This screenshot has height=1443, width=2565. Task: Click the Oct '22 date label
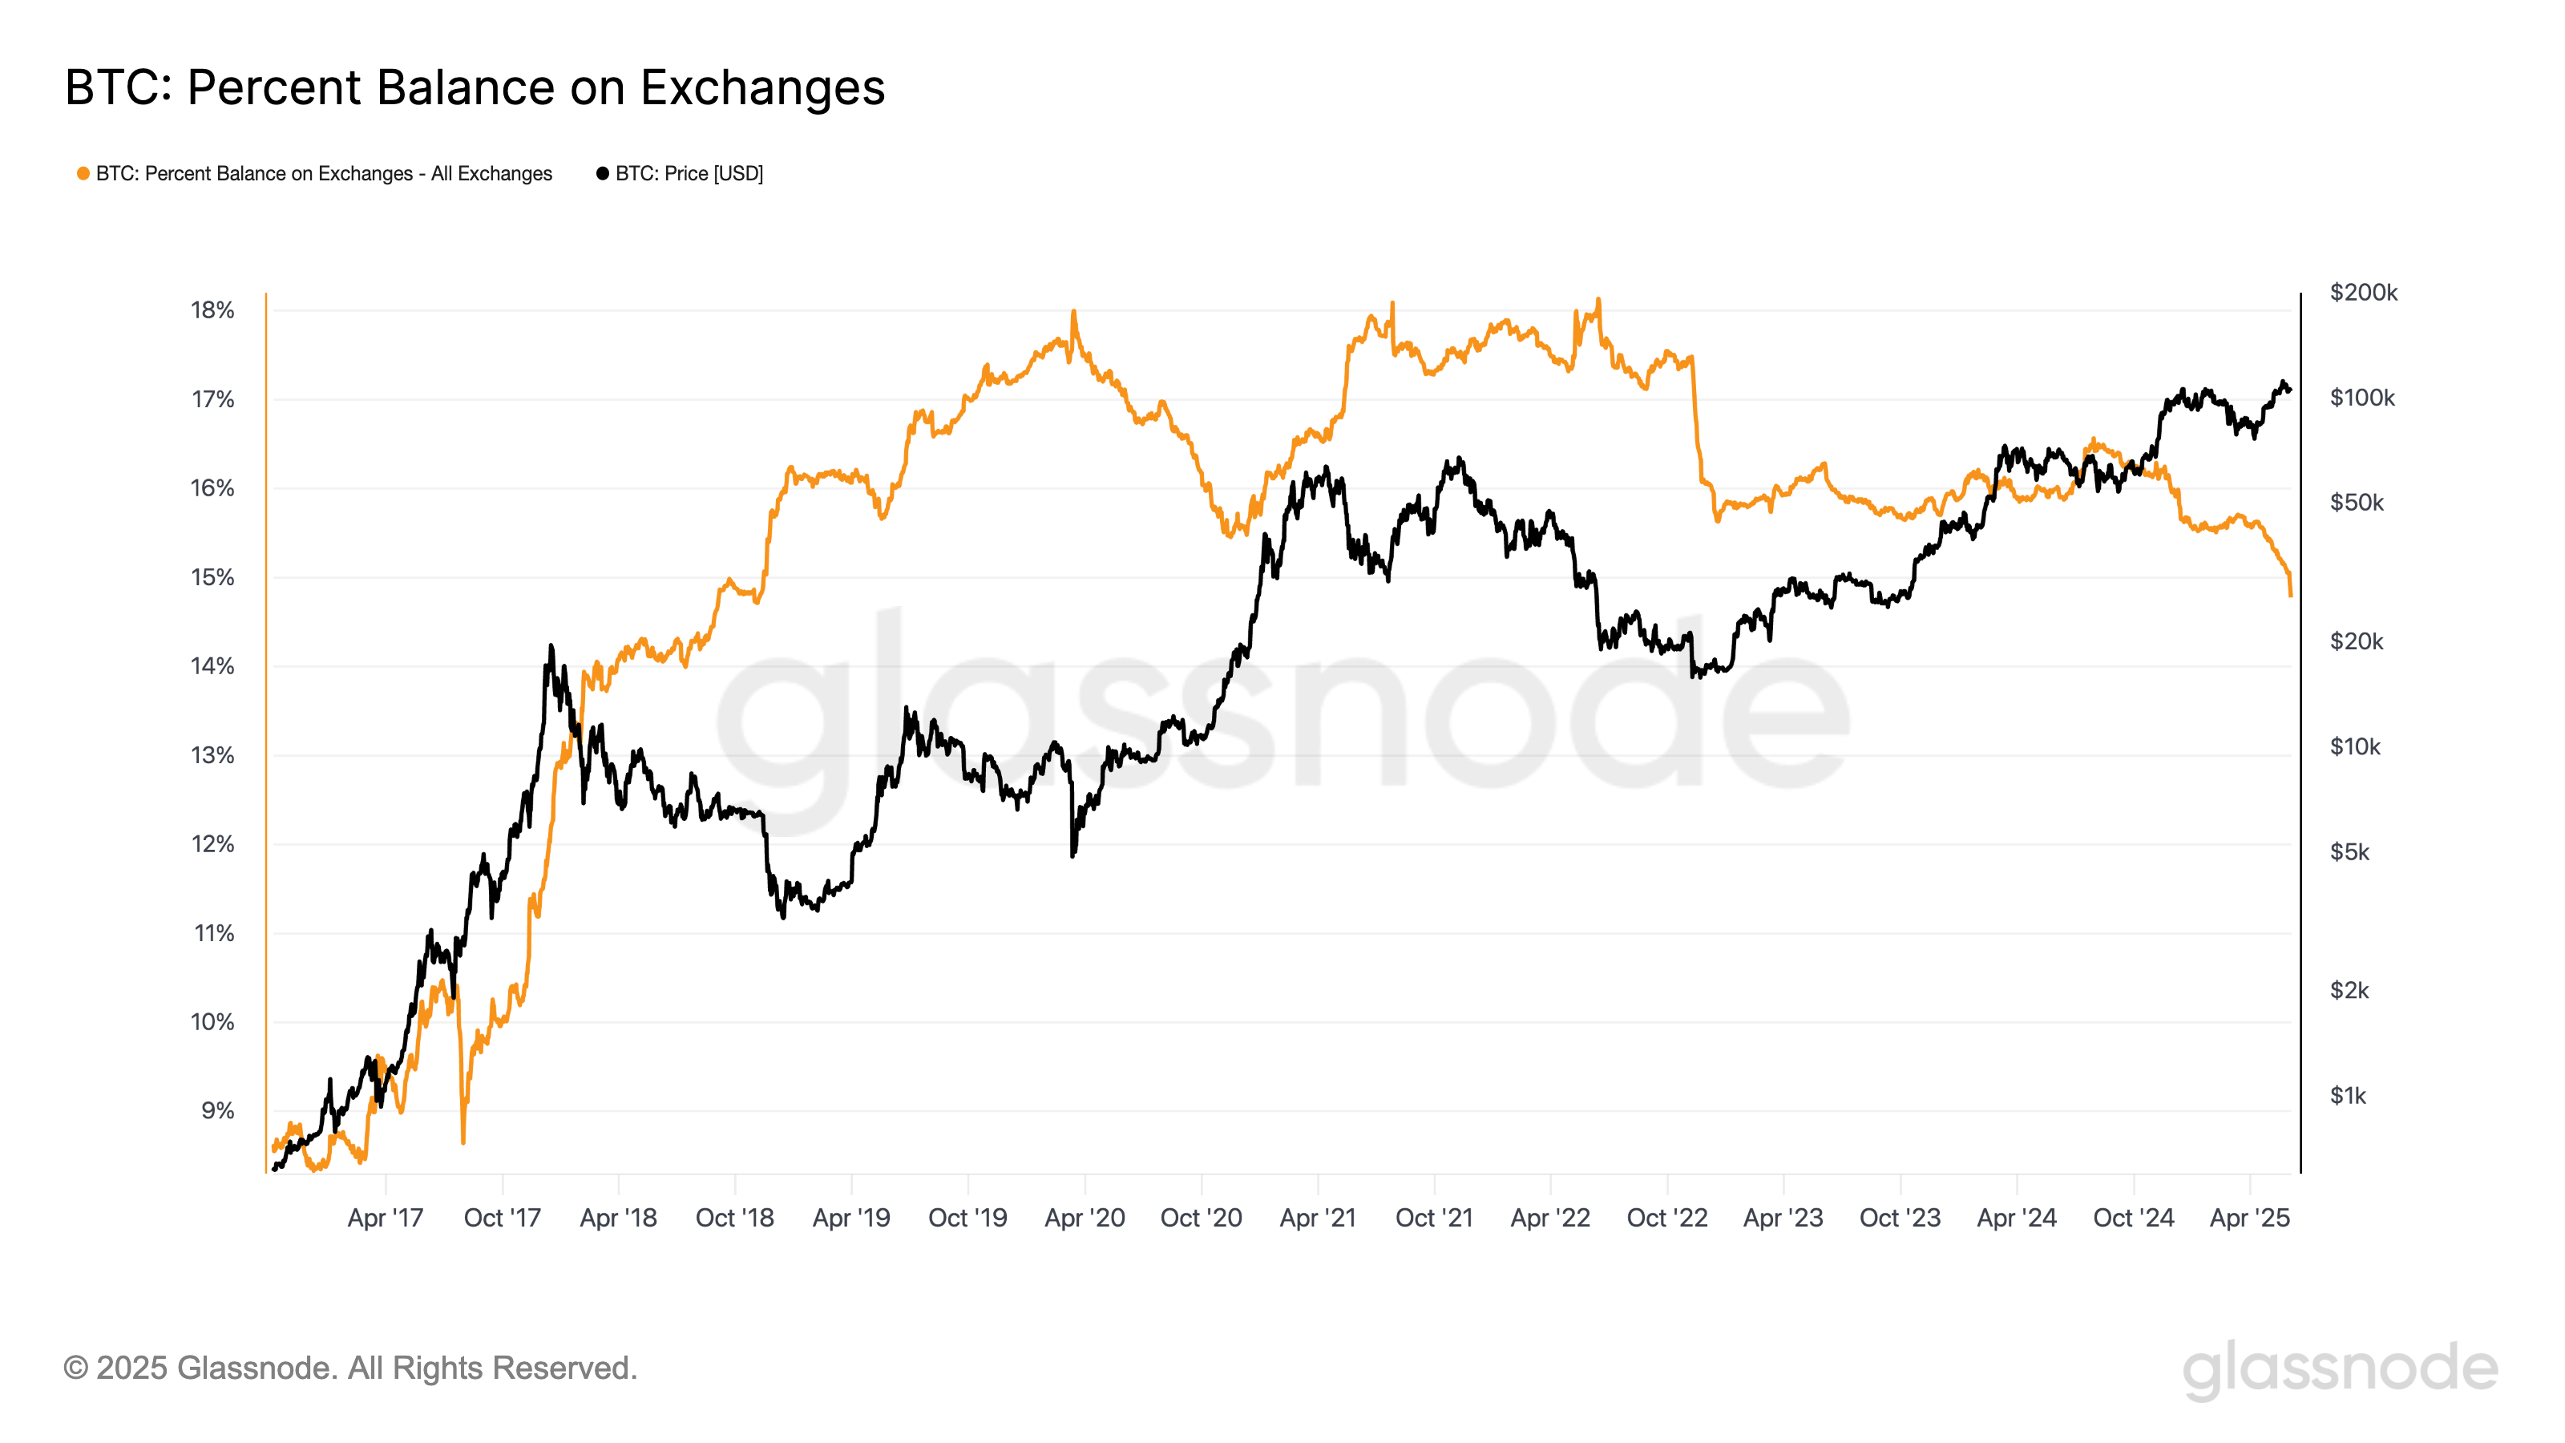pos(1667,1218)
